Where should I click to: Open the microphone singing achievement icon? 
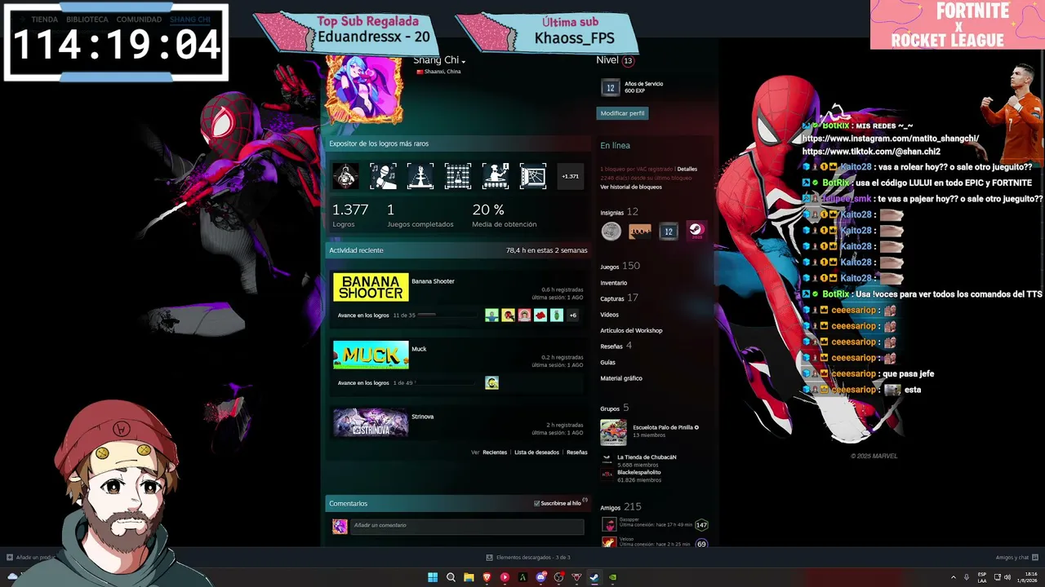[x=383, y=176]
